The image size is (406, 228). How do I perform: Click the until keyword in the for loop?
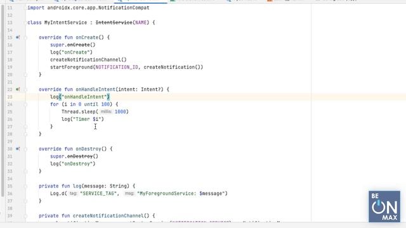tap(91, 104)
